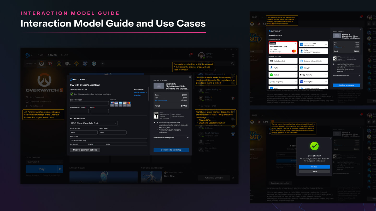The image size is (376, 211).
Task: Expand Product Details in Select Payment mockup
Action: 346,76
